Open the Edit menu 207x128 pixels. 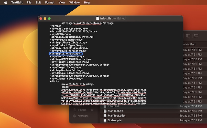coord(38,2)
